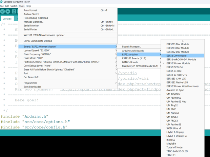Click the Here goes! comment text
Image resolution: width=210 pixels, height=157 pixels.
(x=27, y=100)
